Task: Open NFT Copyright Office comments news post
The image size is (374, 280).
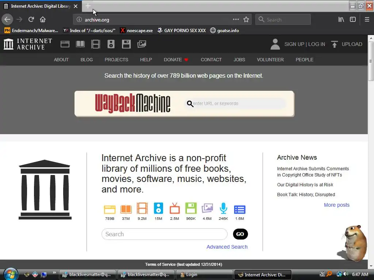Action: point(313,172)
